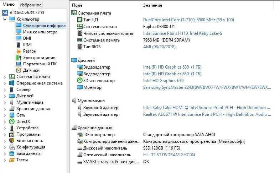Screen dimensions: 280x173
Task: Click the Дисплей icon in the tree
Action: (12, 96)
